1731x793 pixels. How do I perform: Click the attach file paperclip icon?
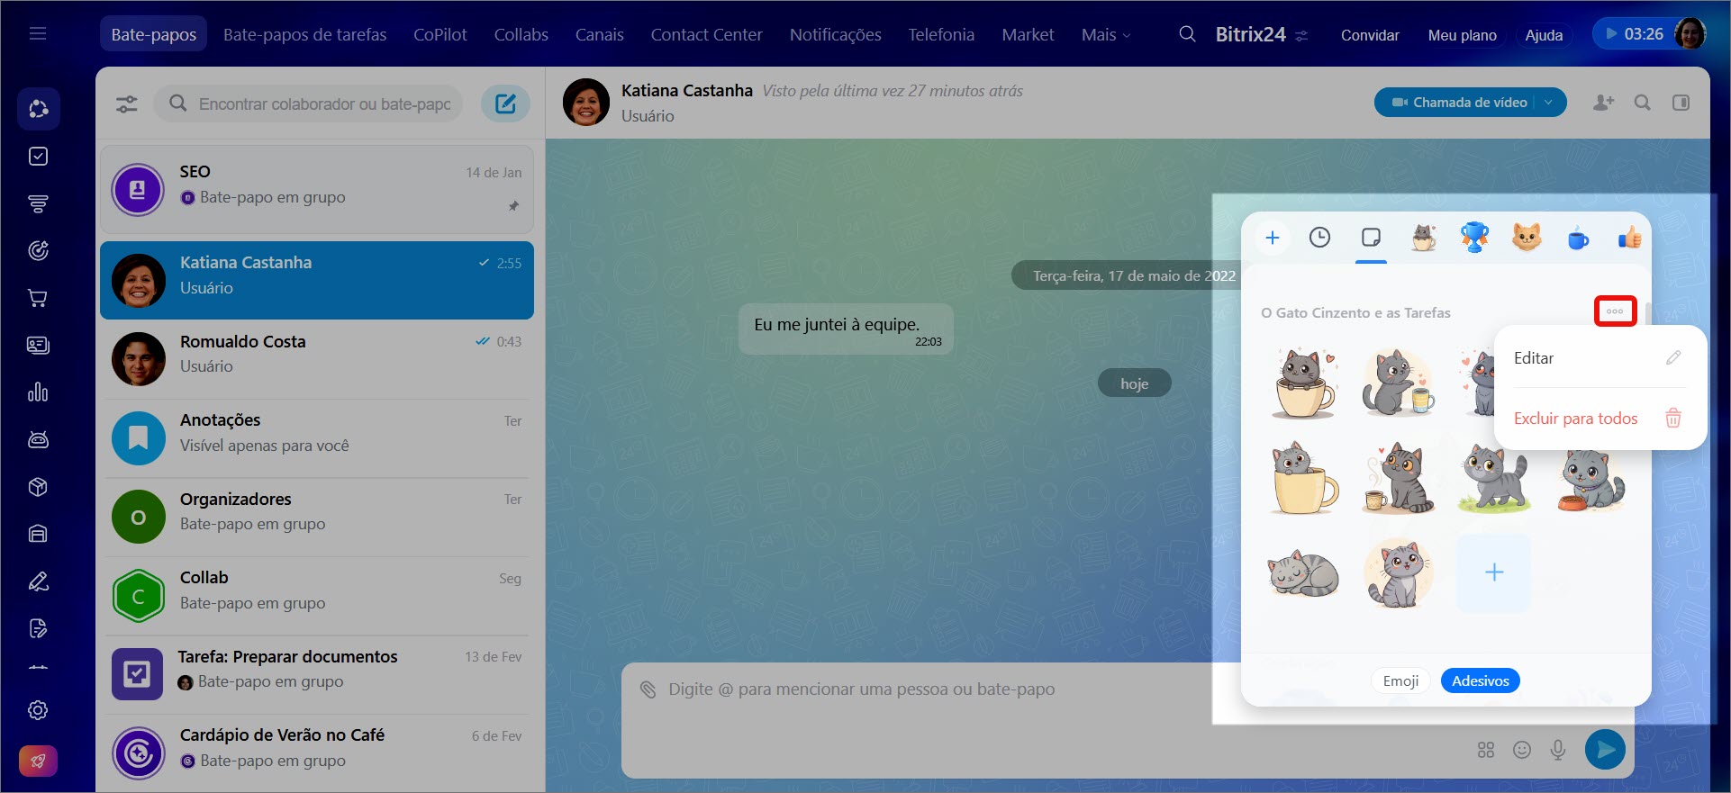point(648,689)
